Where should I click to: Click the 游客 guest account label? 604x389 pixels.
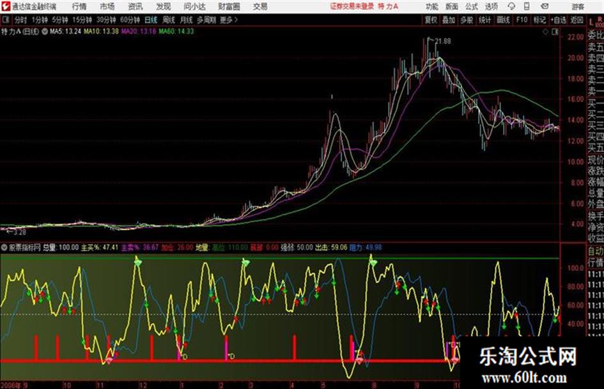(577, 6)
